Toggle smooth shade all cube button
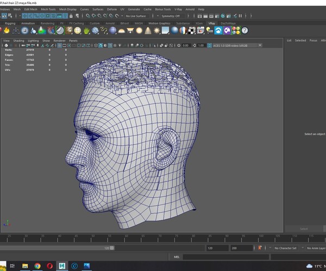Screen dimensions: 326x271 tap(101, 46)
